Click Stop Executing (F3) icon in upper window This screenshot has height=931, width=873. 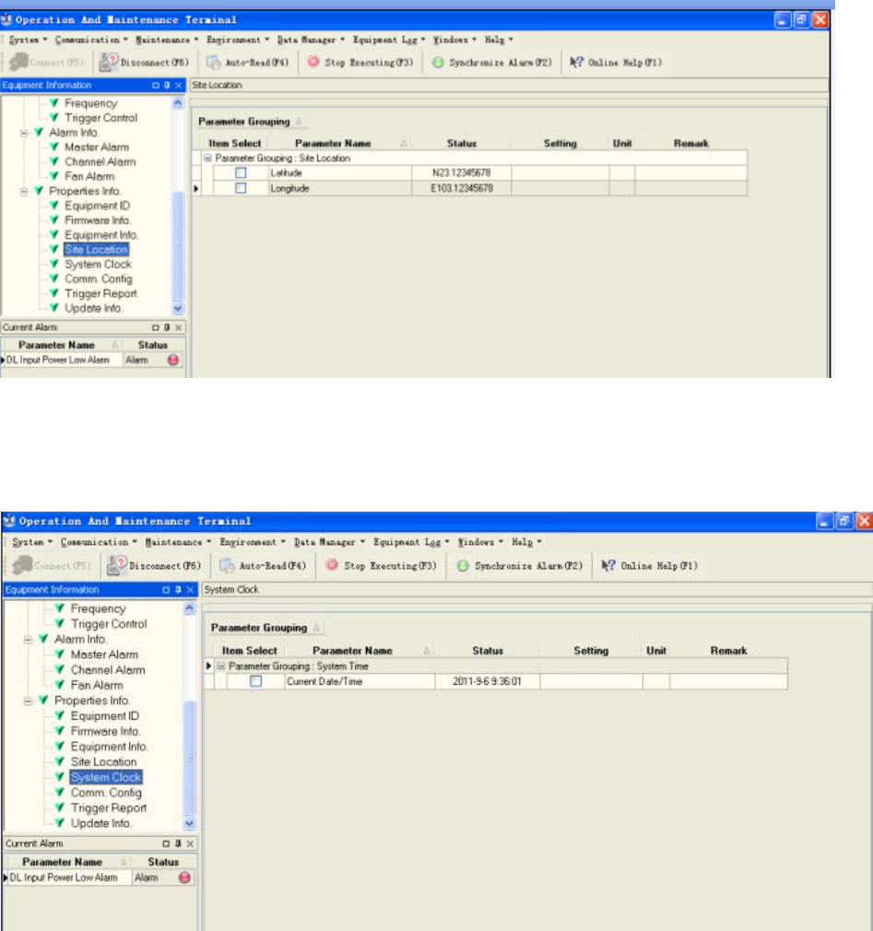click(x=313, y=62)
